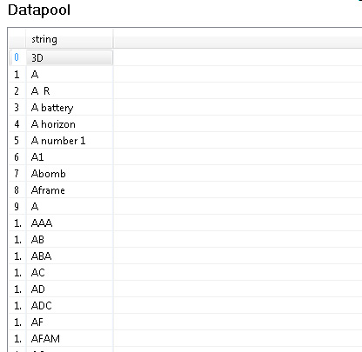The width and height of the screenshot is (362, 352).
Task: Select the 'A' cell in row 9
Action: click(70, 207)
